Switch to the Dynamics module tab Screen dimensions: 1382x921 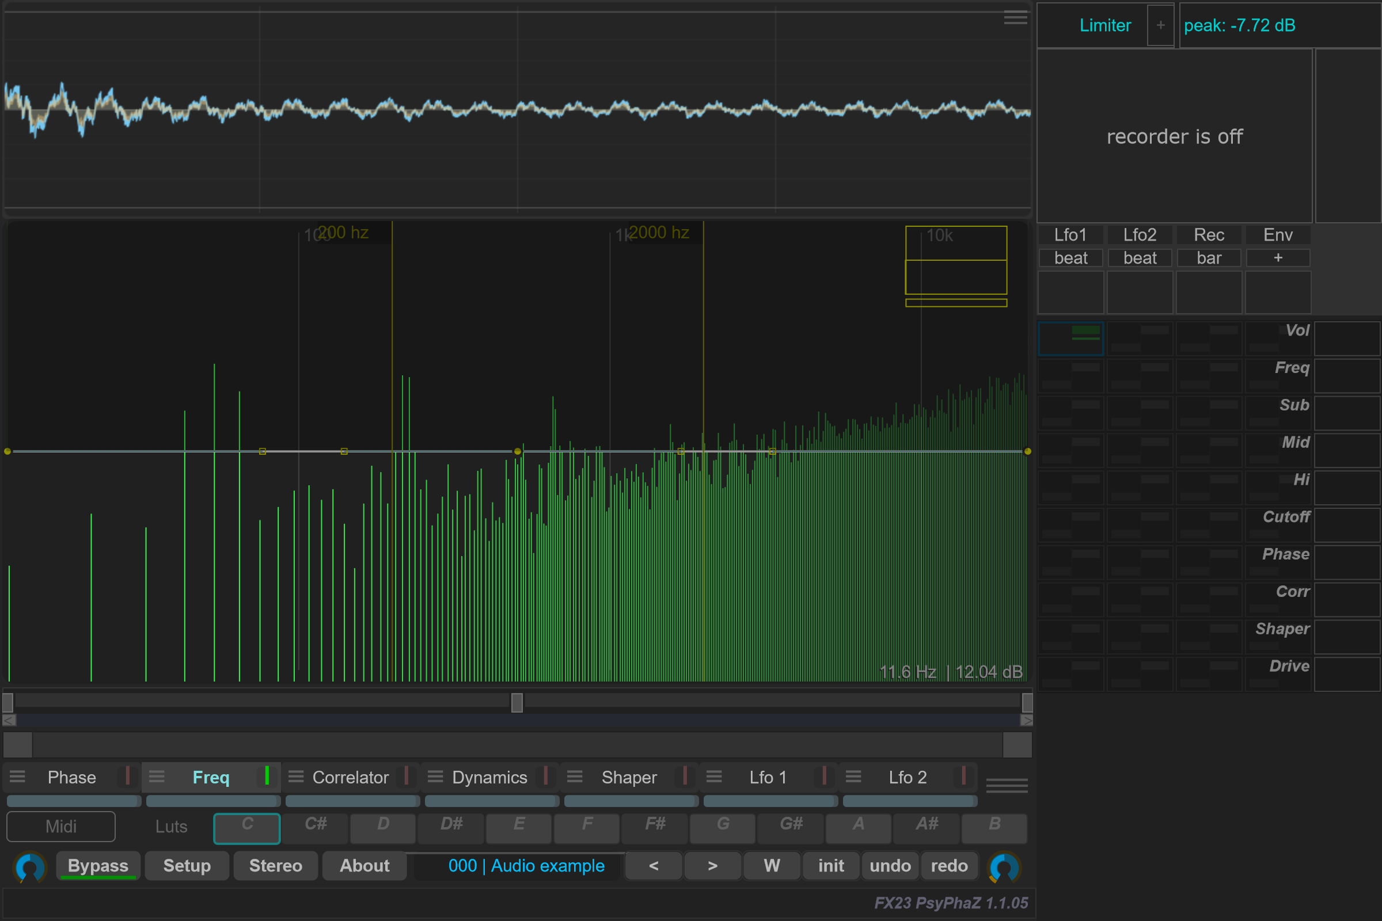pyautogui.click(x=489, y=777)
